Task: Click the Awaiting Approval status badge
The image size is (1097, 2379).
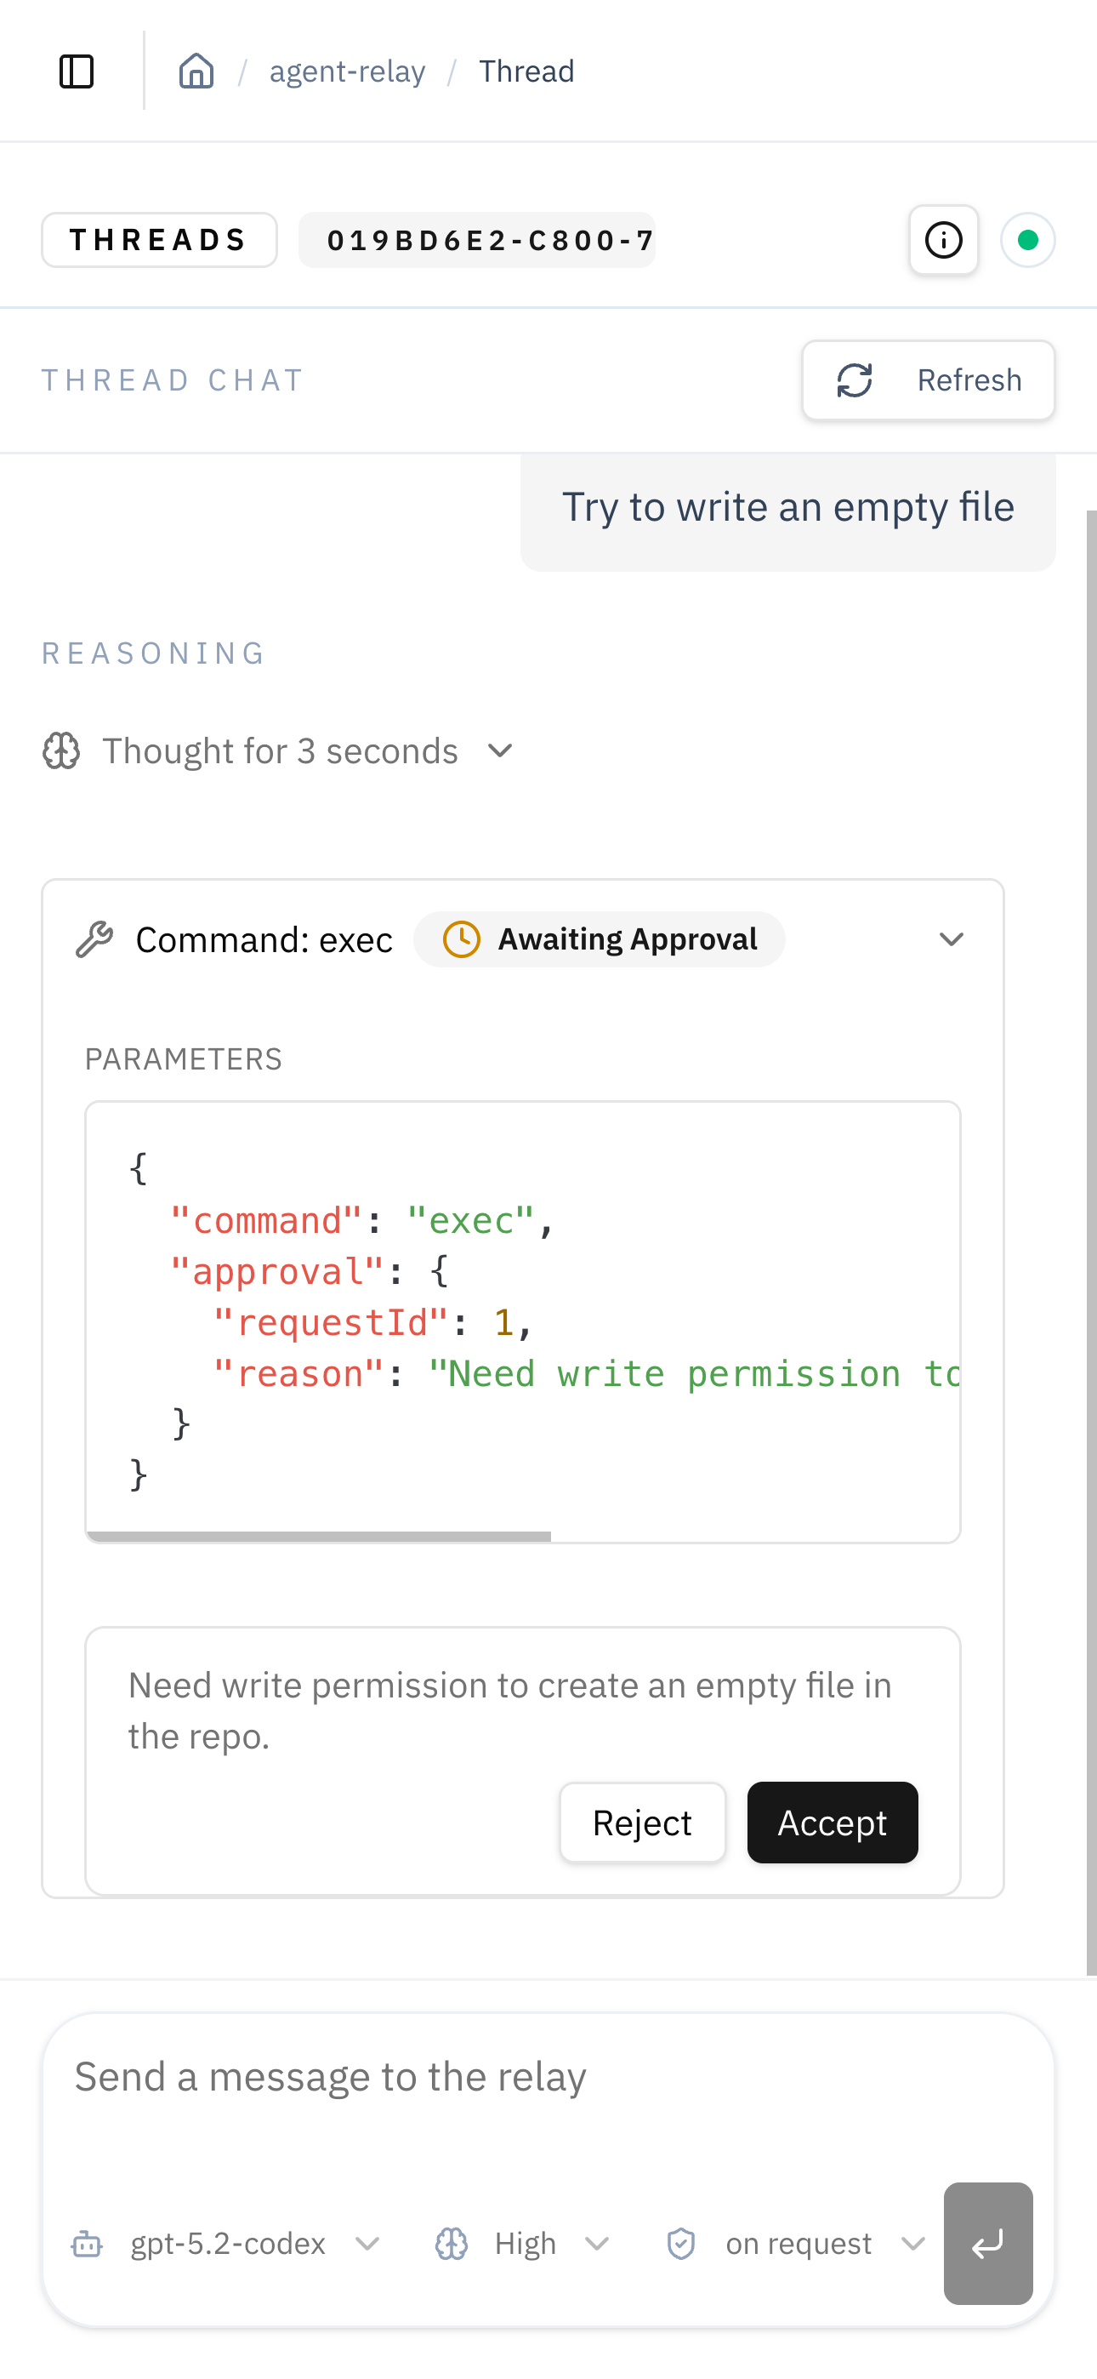Action: (x=600, y=939)
